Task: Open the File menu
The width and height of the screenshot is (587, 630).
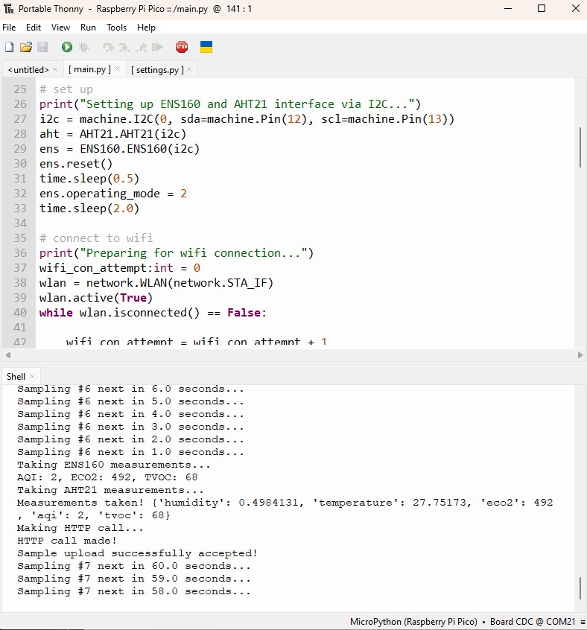Action: tap(9, 28)
